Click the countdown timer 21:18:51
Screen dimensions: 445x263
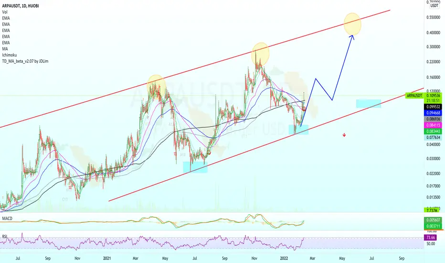pyautogui.click(x=433, y=100)
